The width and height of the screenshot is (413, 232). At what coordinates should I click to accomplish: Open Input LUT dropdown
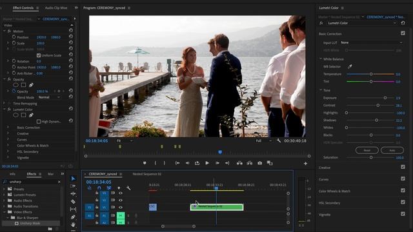(x=372, y=43)
